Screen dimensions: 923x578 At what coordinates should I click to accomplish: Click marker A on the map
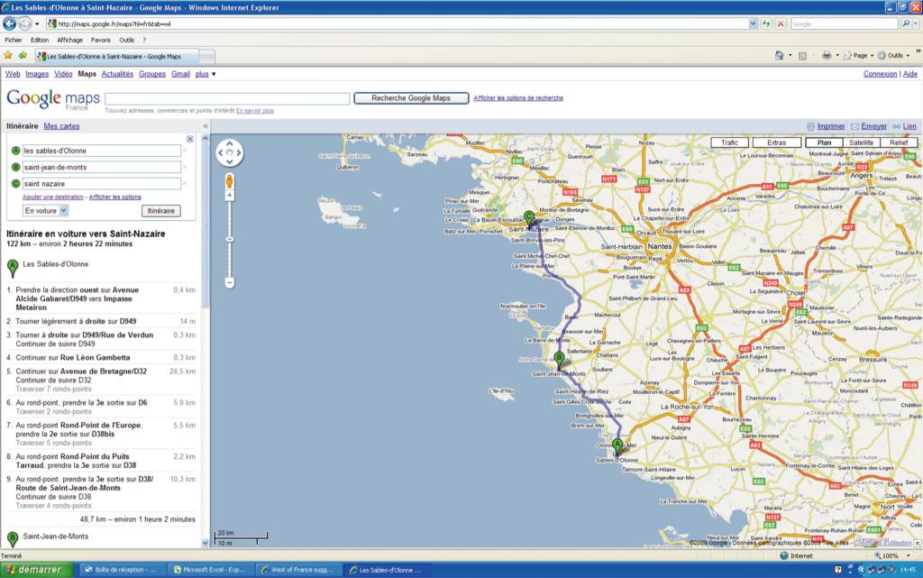click(617, 446)
